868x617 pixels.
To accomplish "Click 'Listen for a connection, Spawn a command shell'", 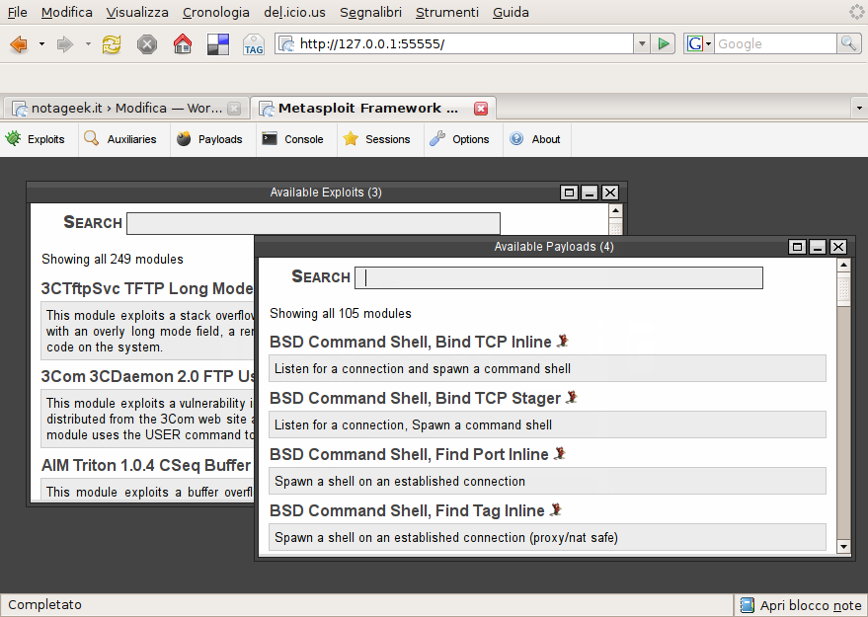I will pos(413,425).
